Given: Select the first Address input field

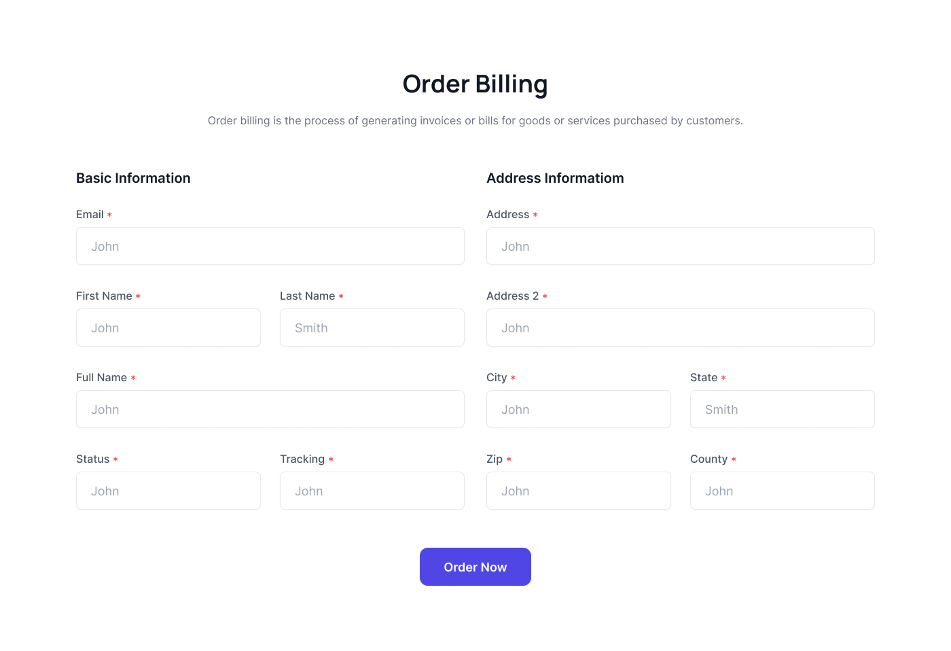Looking at the screenshot, I should 680,246.
